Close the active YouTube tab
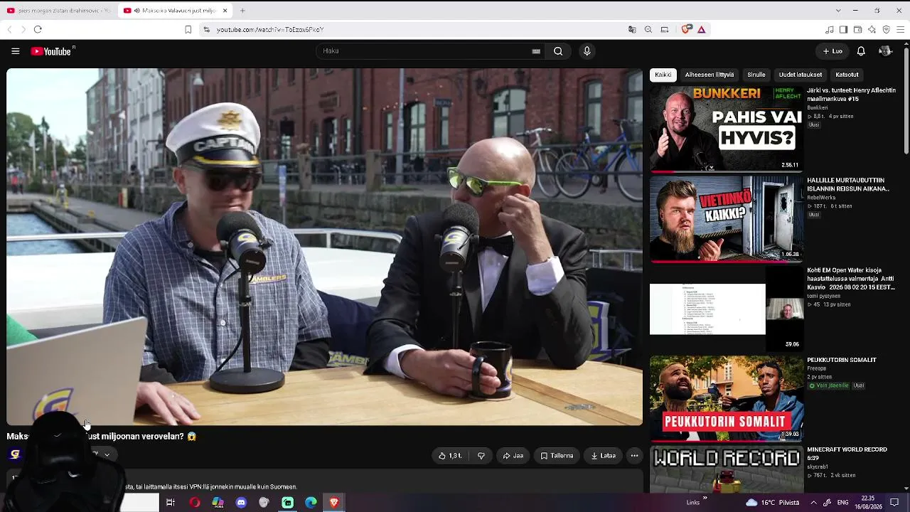The image size is (910, 512). point(225,11)
